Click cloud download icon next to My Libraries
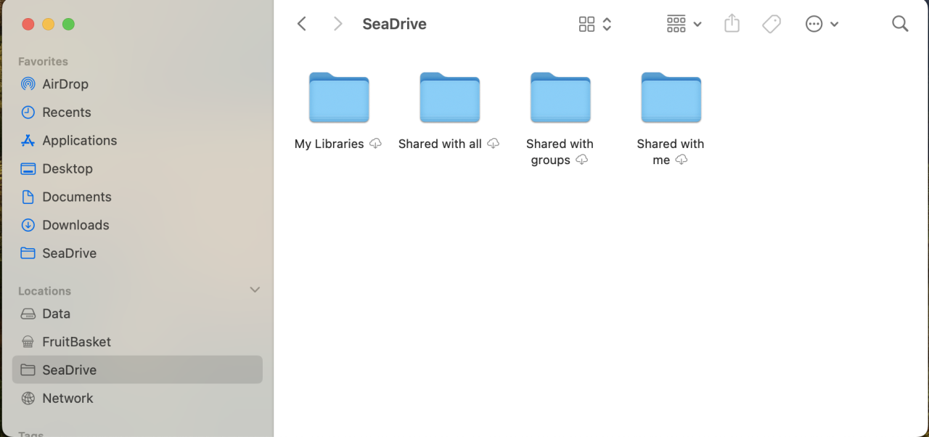Viewport: 929px width, 437px height. (375, 144)
